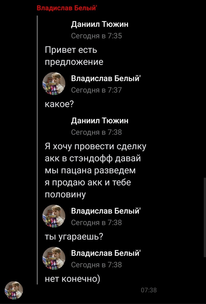Click the avatar above "ты угараешь?" message
This screenshot has width=206, height=304.
click(x=54, y=216)
